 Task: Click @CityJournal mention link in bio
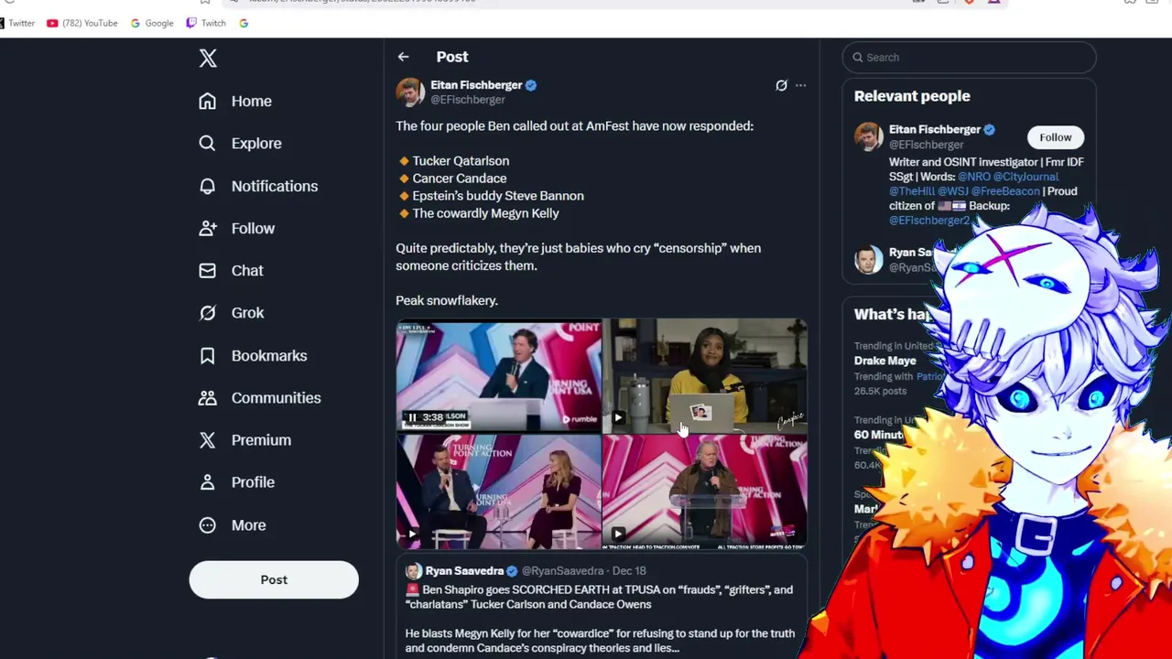[x=1025, y=177]
